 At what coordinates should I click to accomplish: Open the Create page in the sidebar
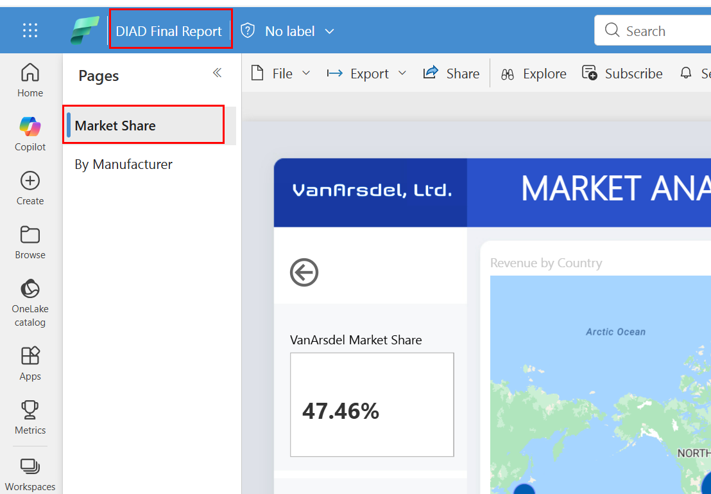point(30,188)
